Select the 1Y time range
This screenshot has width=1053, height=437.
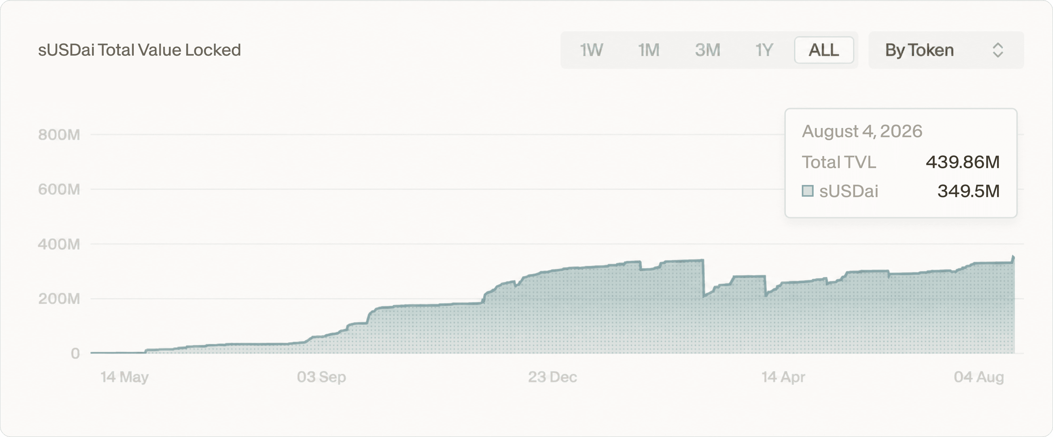[x=764, y=50]
